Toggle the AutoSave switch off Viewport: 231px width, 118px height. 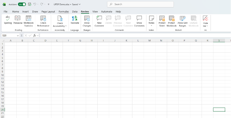pos(22,4)
